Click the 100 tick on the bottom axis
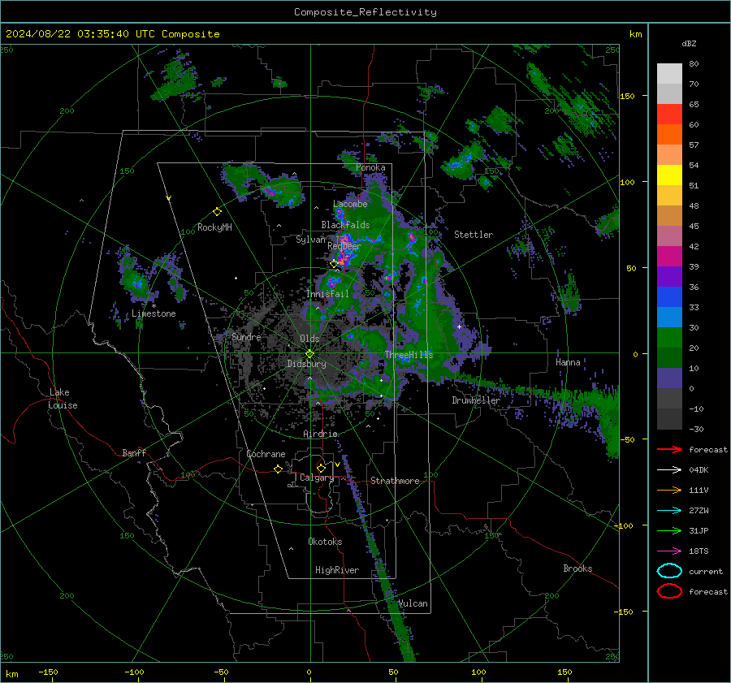Screen dimensions: 731x683 click(478, 672)
